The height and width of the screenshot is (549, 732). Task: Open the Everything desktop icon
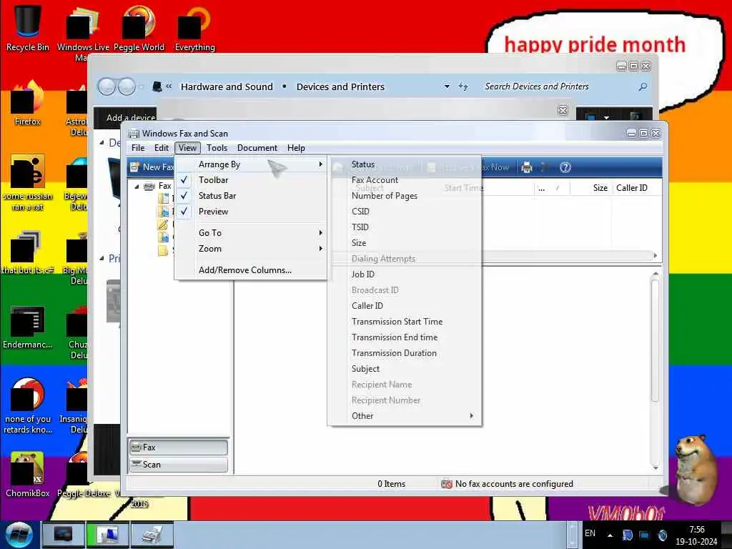coord(194,28)
